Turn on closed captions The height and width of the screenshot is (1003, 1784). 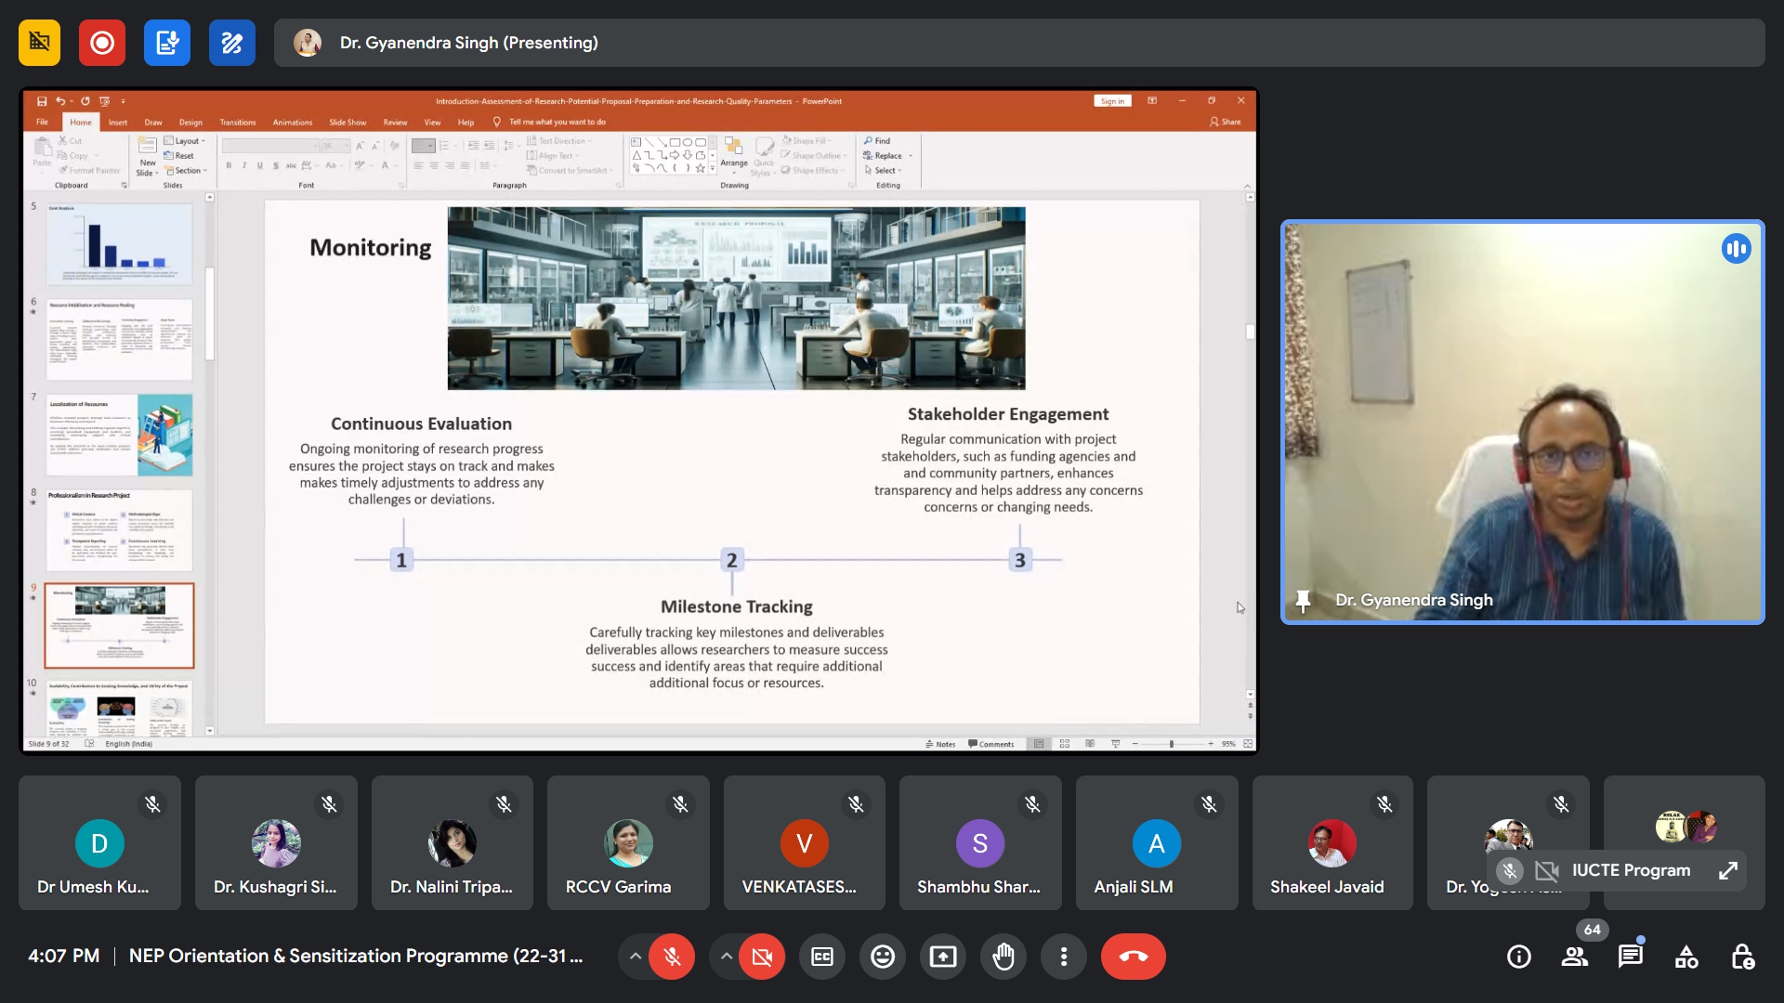click(821, 957)
